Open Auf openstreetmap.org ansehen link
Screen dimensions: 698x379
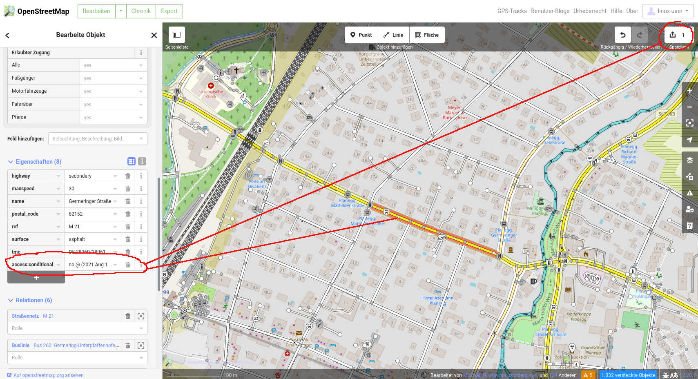(x=45, y=375)
